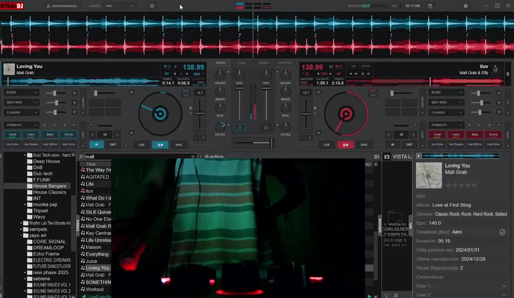514x298 pixels.
Task: Click left deck ECHO effect settings gear
Action: coord(75,93)
